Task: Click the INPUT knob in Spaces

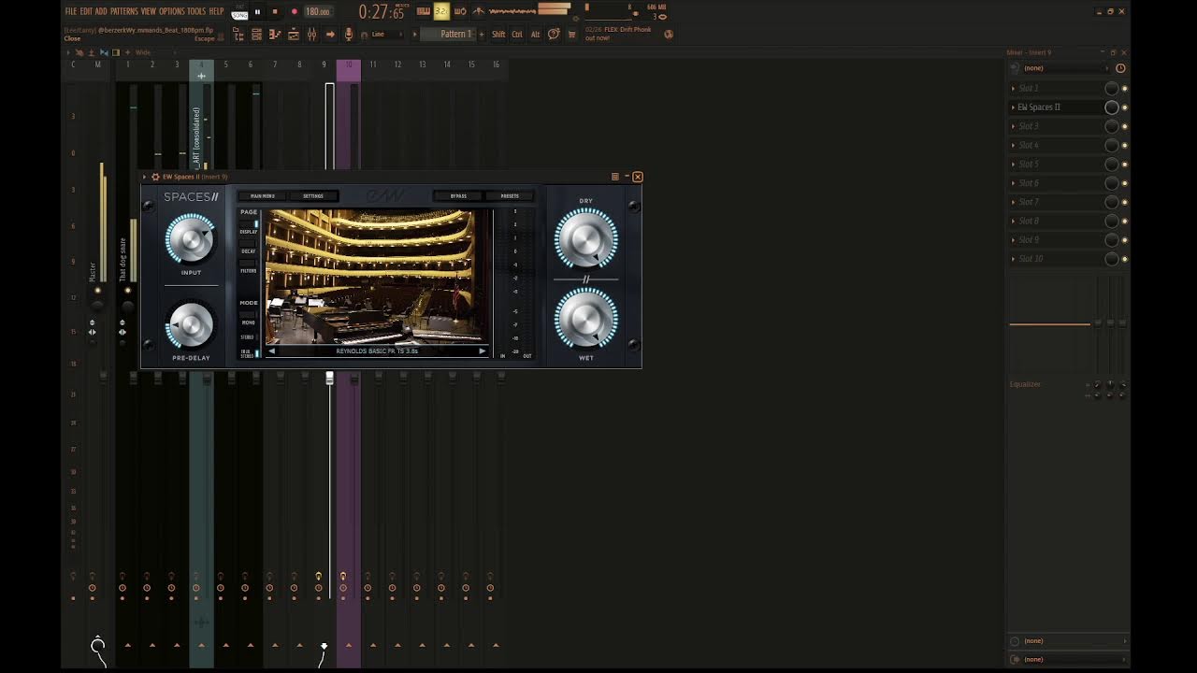Action: tap(191, 238)
